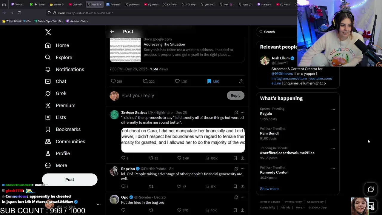Open @100thieves link in bio
Image resolution: width=382 pixels, height=215 pixels.
point(282,73)
